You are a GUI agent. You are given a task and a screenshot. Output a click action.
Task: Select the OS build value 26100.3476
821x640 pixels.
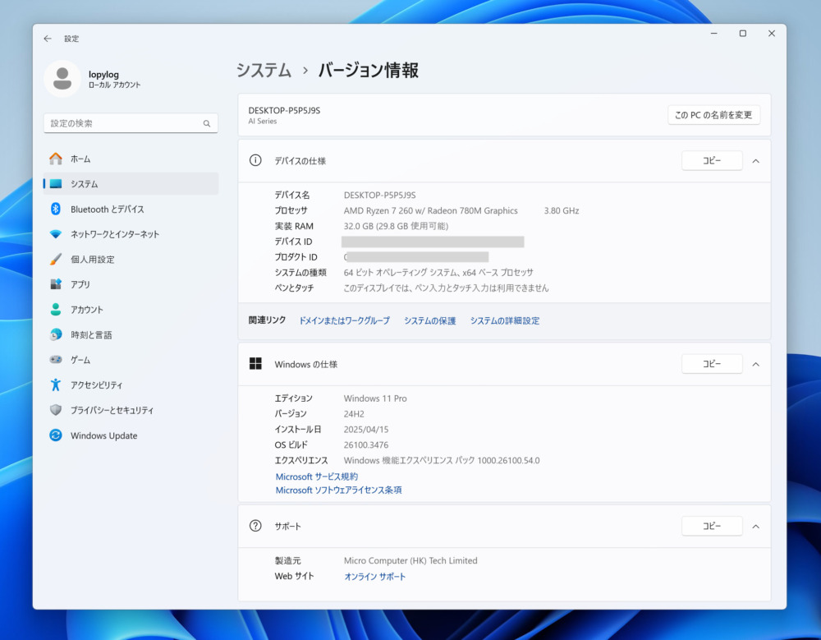[366, 445]
